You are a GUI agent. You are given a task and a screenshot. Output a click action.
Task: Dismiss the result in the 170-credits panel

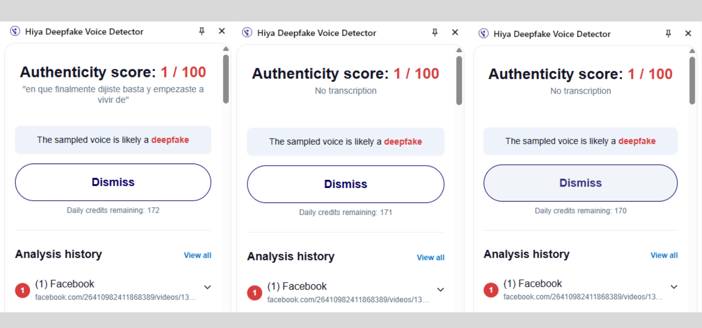580,183
